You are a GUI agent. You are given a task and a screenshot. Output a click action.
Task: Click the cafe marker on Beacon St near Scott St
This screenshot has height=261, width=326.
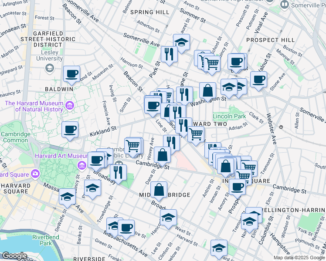tap(153, 107)
